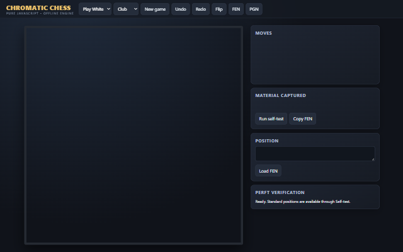Screen dimensions: 403x252
Task: Click the PGN toolbar button
Action: pos(254,9)
